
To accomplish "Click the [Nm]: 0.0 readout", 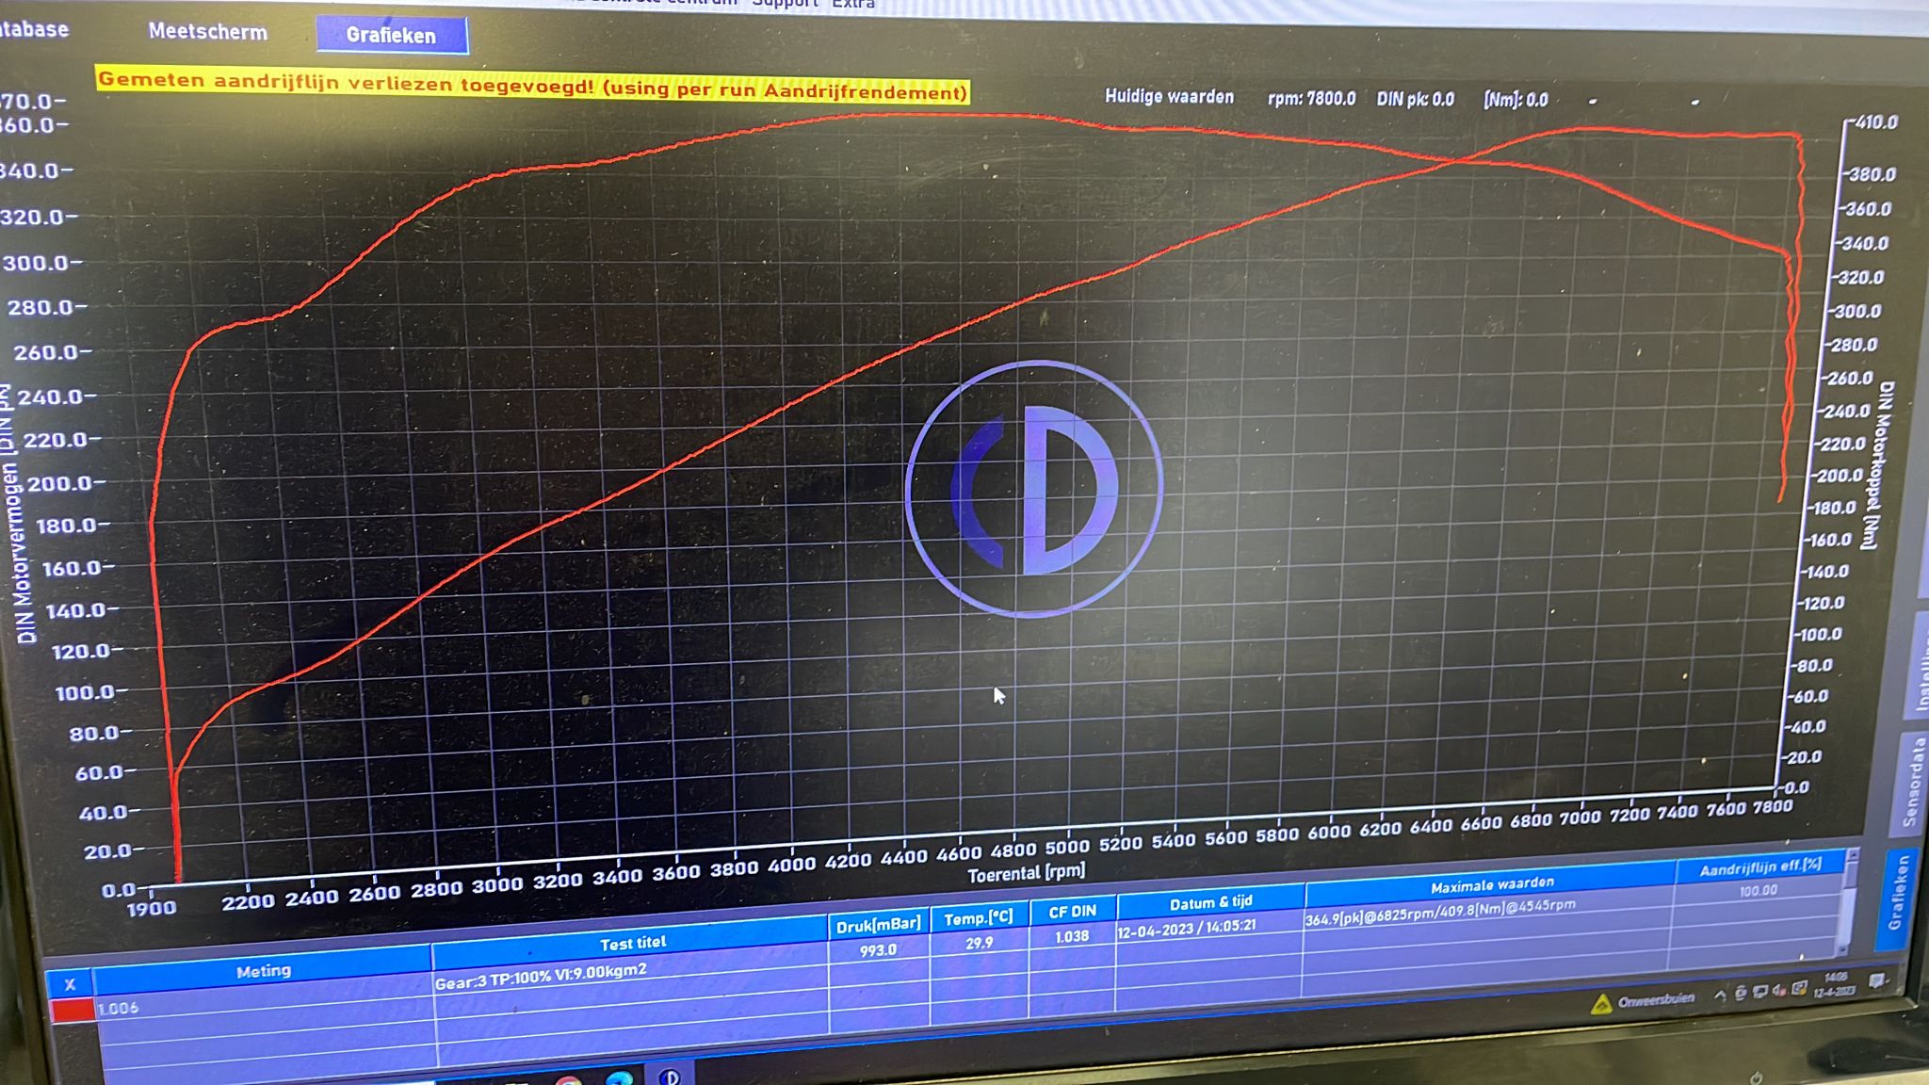I will 1516,99.
